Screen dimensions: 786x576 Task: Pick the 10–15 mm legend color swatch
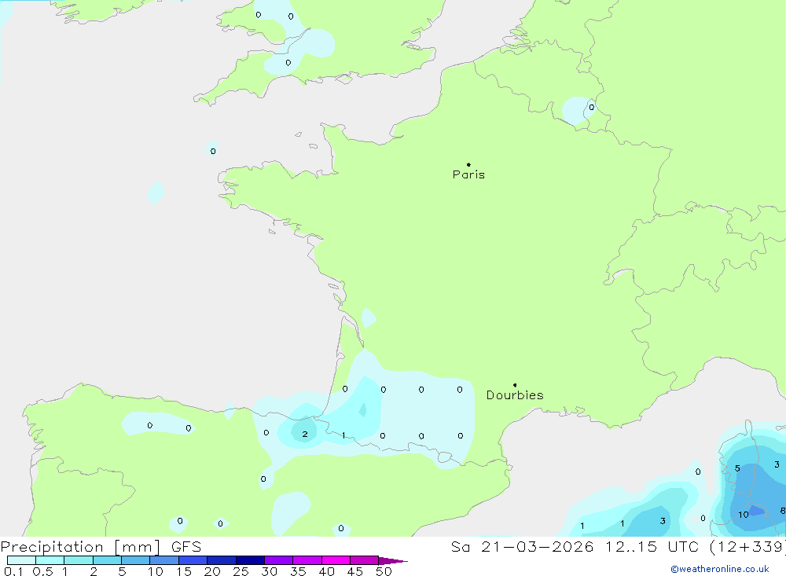(164, 560)
